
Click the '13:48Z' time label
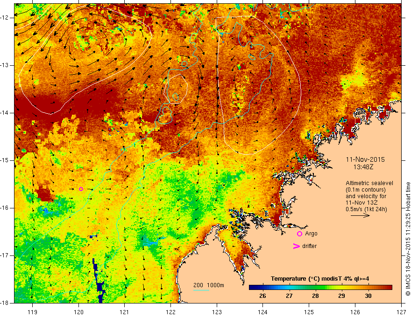click(x=363, y=167)
